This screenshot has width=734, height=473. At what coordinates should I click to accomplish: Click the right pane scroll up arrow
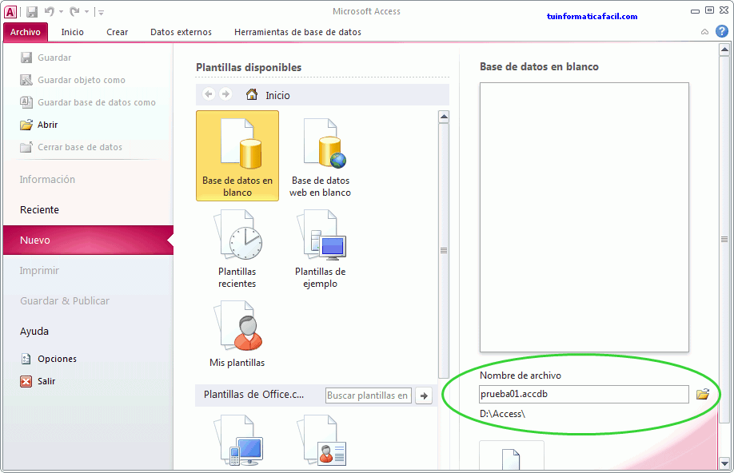pyautogui.click(x=724, y=49)
